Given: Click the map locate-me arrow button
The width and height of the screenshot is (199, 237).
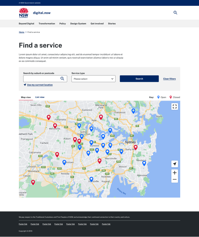Looking at the screenshot, I should [174, 164].
